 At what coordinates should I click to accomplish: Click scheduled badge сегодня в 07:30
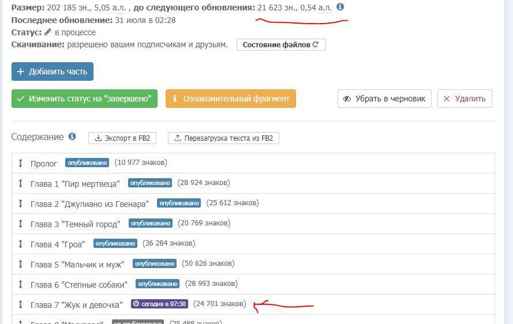coord(159,304)
